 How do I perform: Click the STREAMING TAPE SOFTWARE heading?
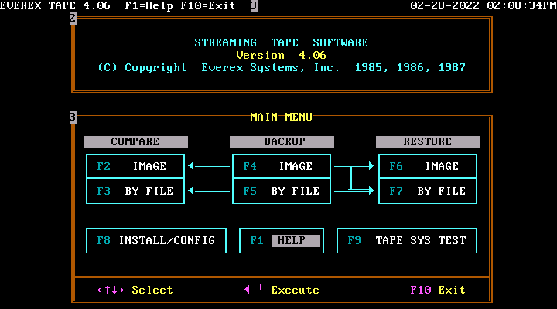click(282, 42)
